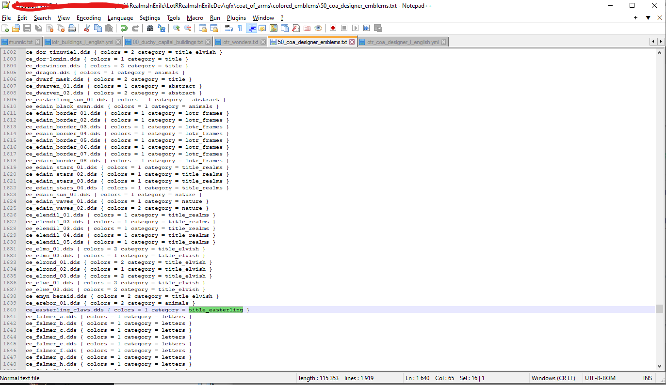
Task: Stop macro recording square icon
Action: coord(344,28)
